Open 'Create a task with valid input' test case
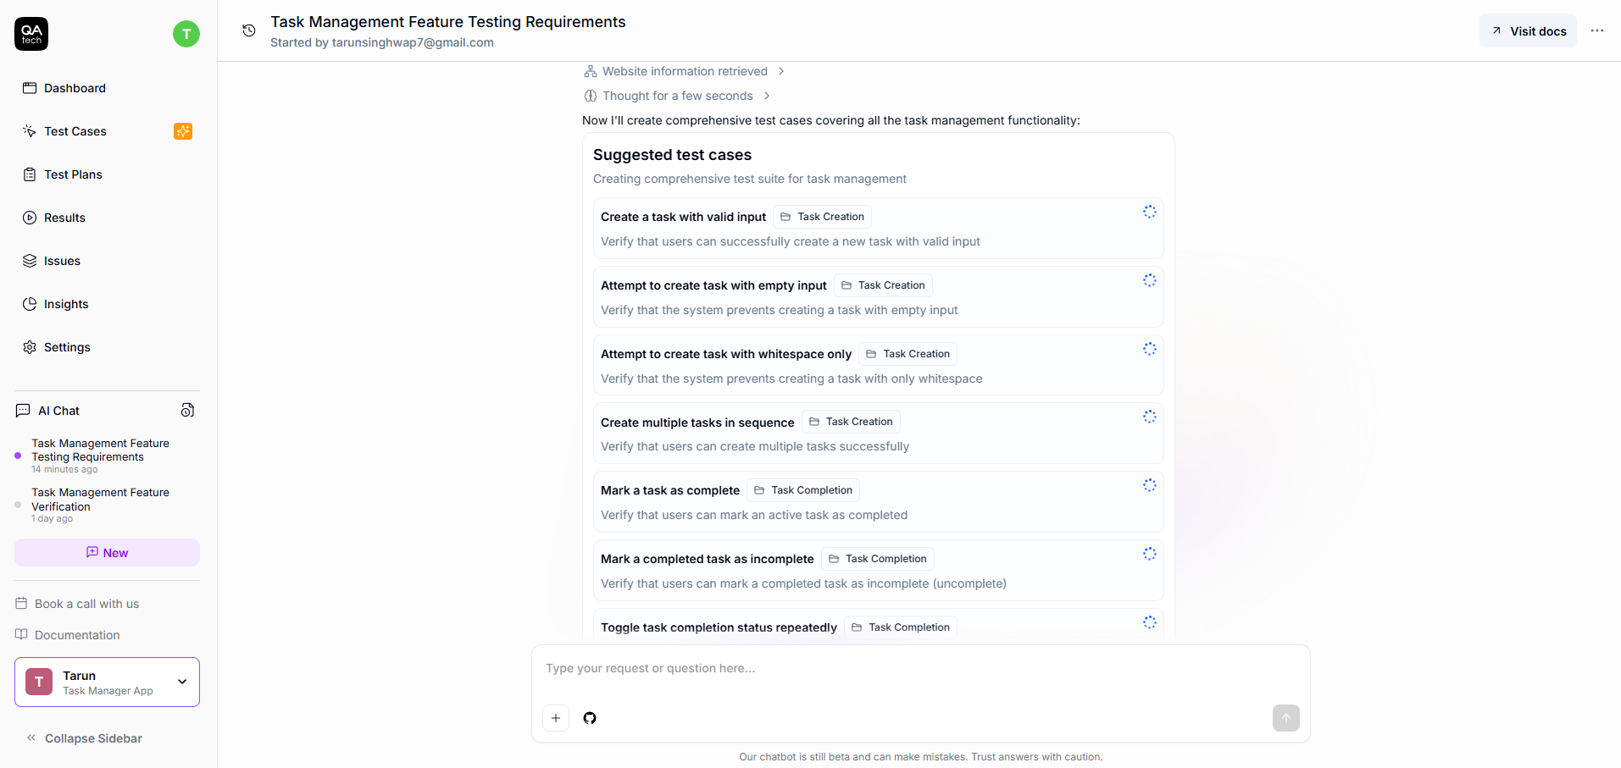This screenshot has height=768, width=1621. [878, 229]
